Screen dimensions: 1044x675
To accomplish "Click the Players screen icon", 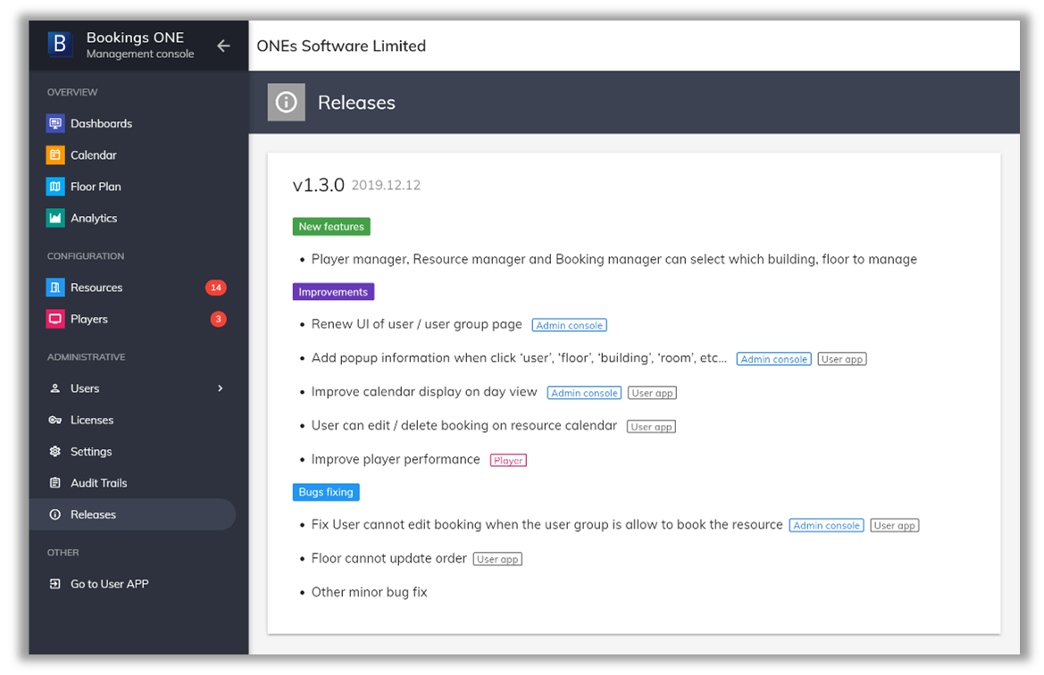I will [x=55, y=319].
